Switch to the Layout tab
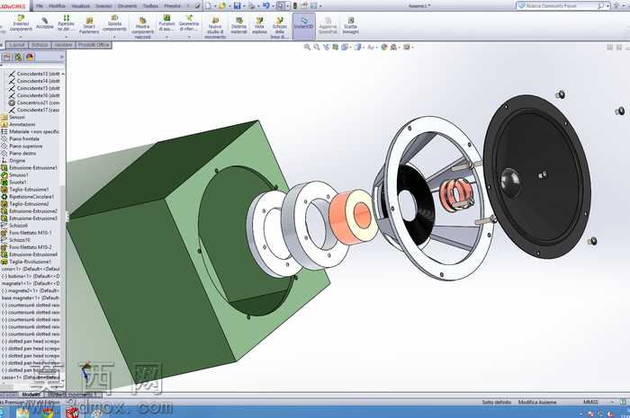Viewport: 630px width, 418px height. pyautogui.click(x=17, y=45)
